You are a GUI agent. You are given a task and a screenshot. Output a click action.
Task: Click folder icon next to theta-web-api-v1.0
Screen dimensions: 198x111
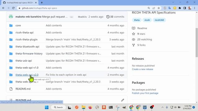pos(11,68)
